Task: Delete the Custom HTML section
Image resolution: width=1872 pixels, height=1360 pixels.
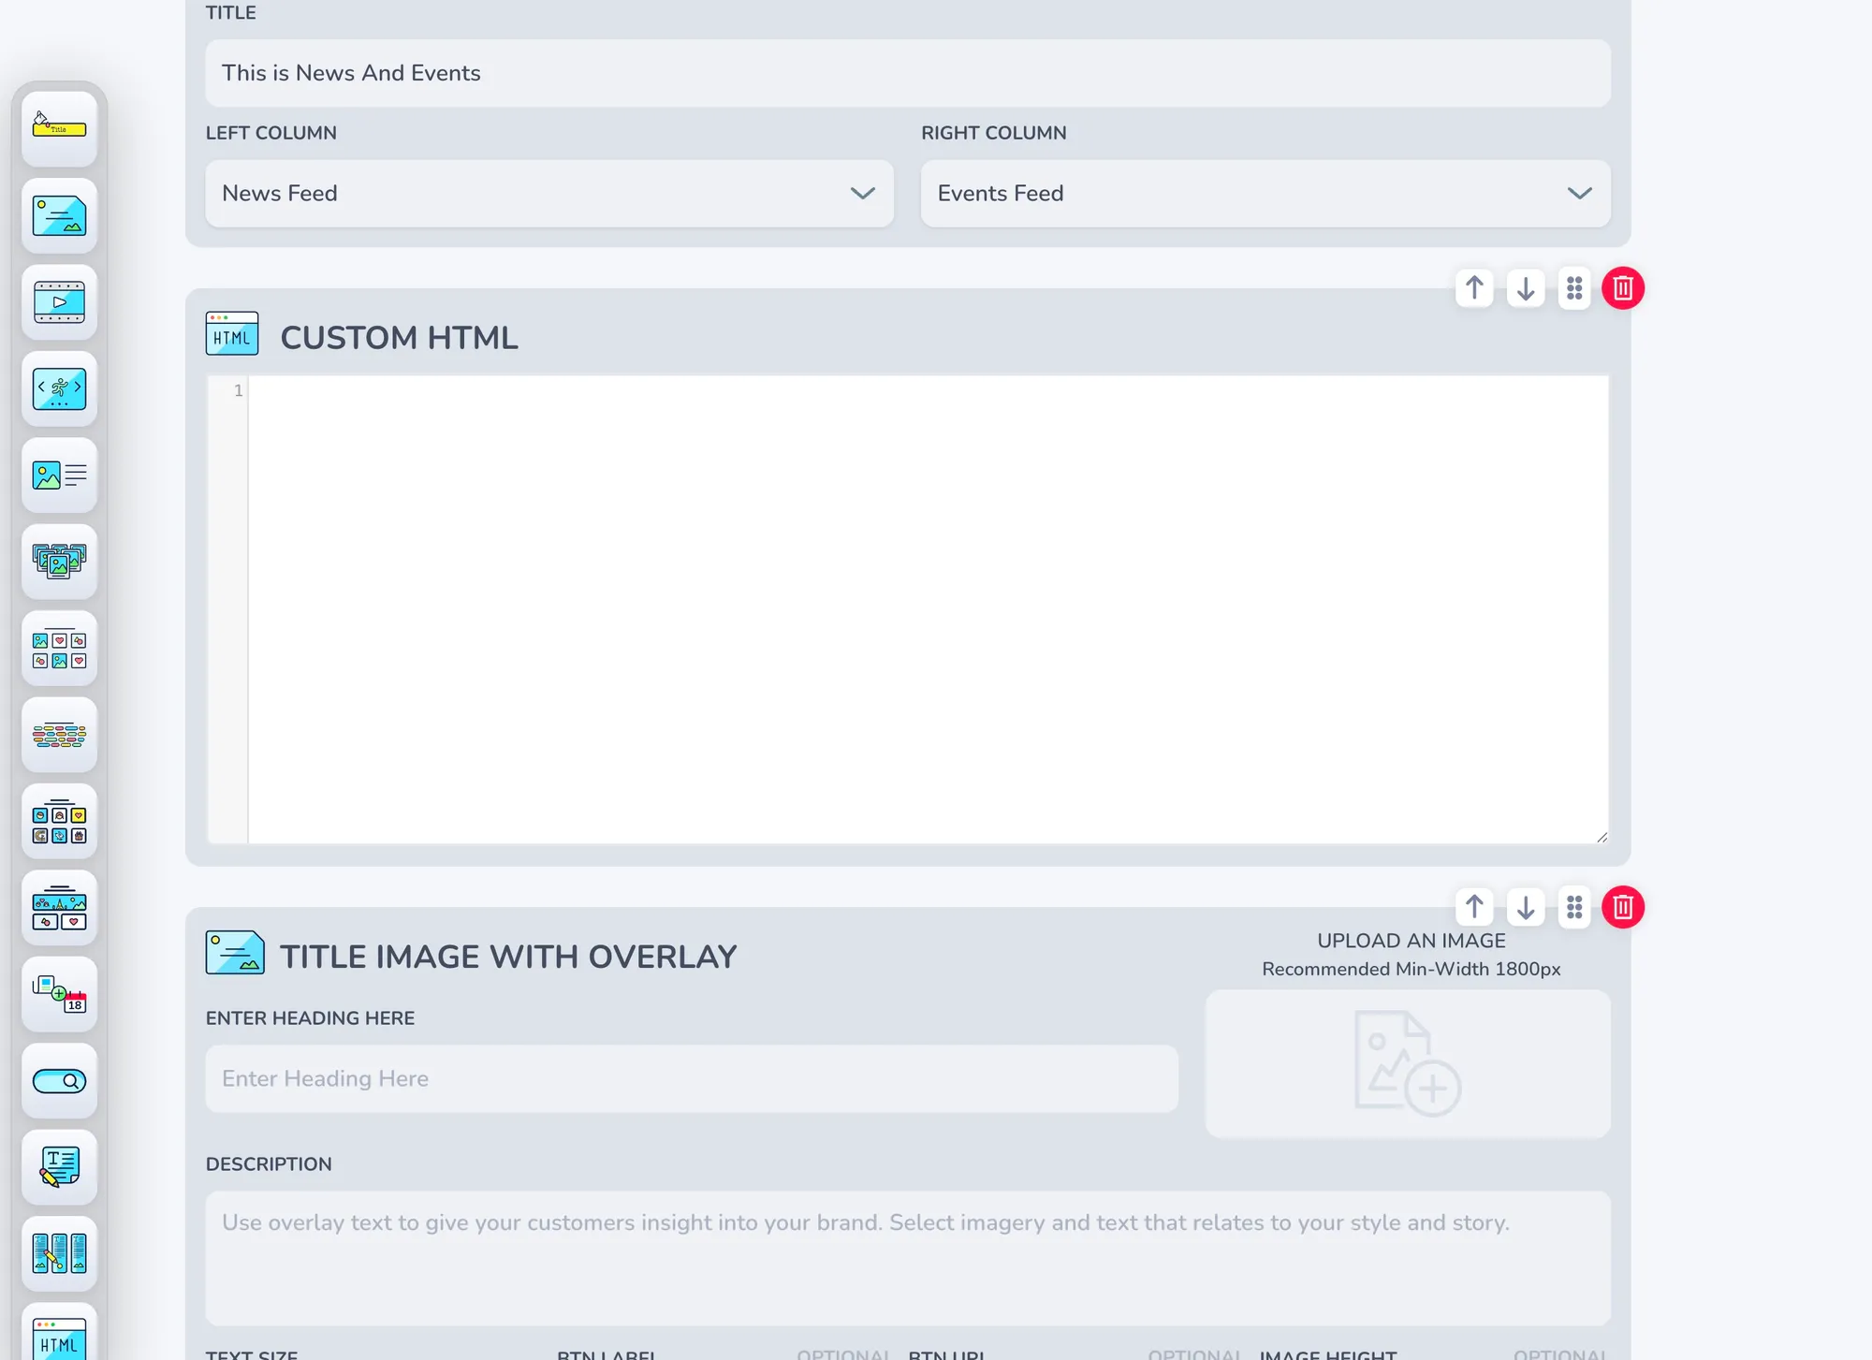Action: point(1622,288)
